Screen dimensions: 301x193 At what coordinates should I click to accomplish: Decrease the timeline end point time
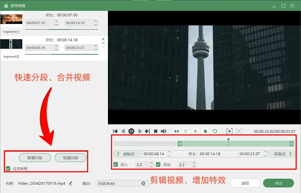(264, 156)
